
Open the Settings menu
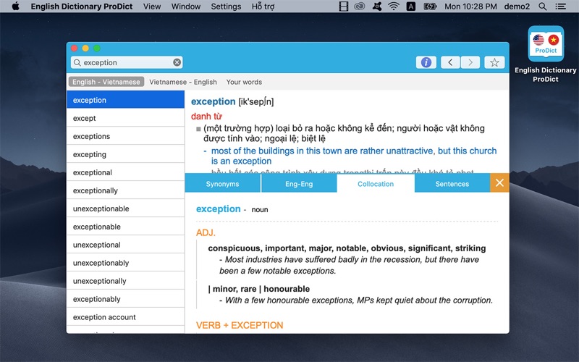(226, 7)
